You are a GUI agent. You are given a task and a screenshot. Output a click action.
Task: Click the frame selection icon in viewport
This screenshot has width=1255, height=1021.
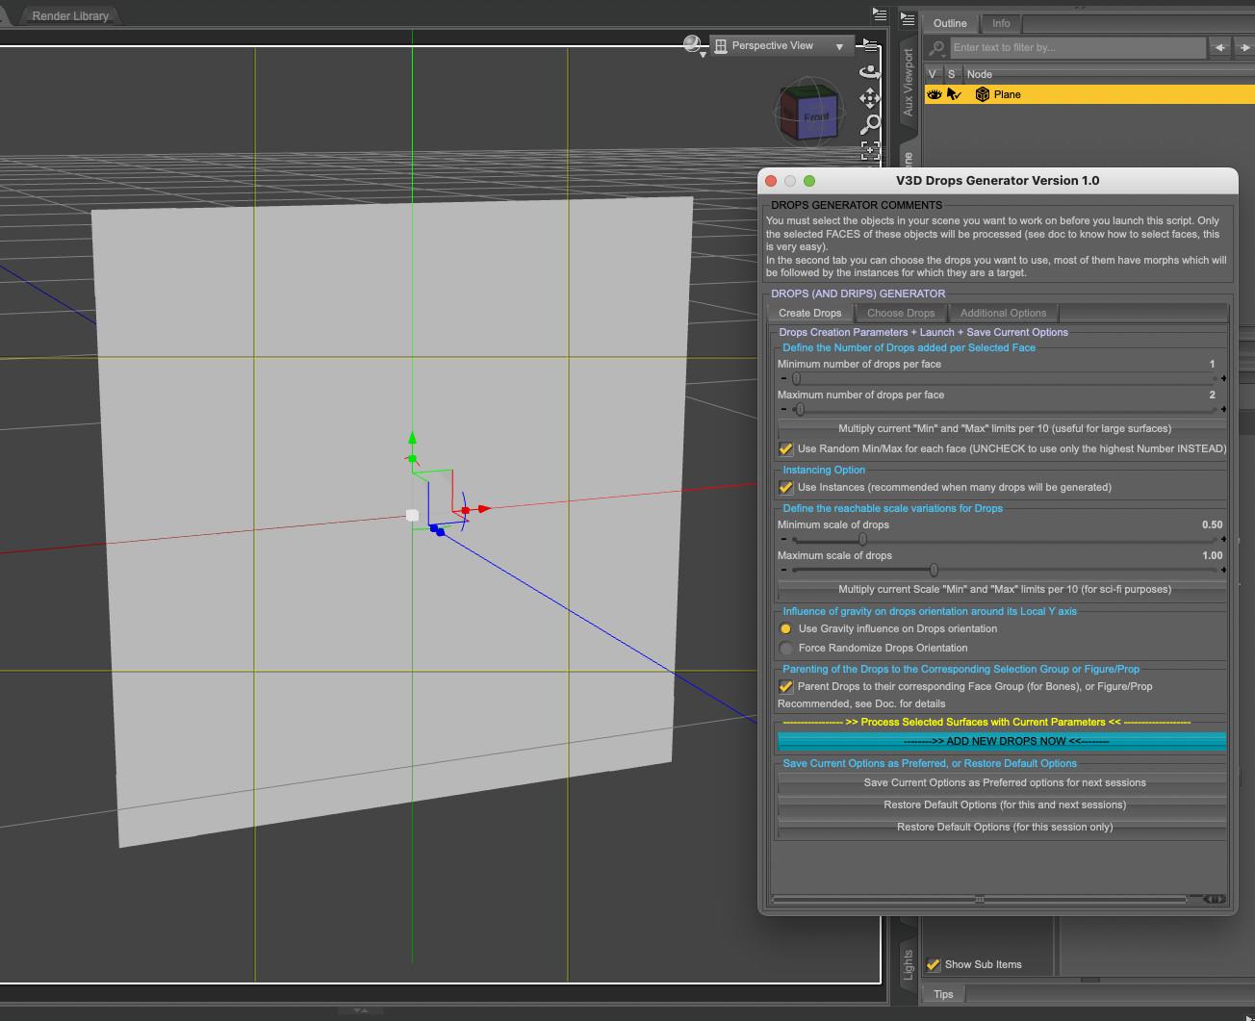pos(870,149)
